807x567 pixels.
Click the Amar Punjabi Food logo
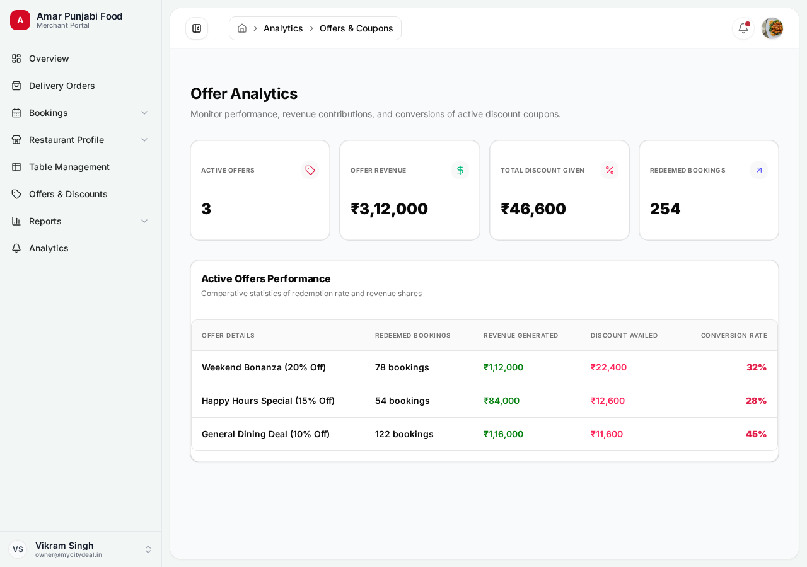[x=20, y=20]
